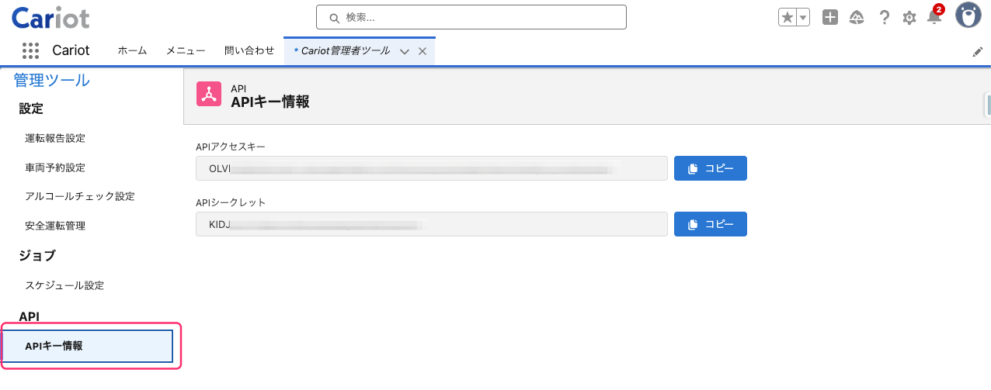Open the user profile avatar
Screen dimensions: 991x390
pyautogui.click(x=968, y=15)
